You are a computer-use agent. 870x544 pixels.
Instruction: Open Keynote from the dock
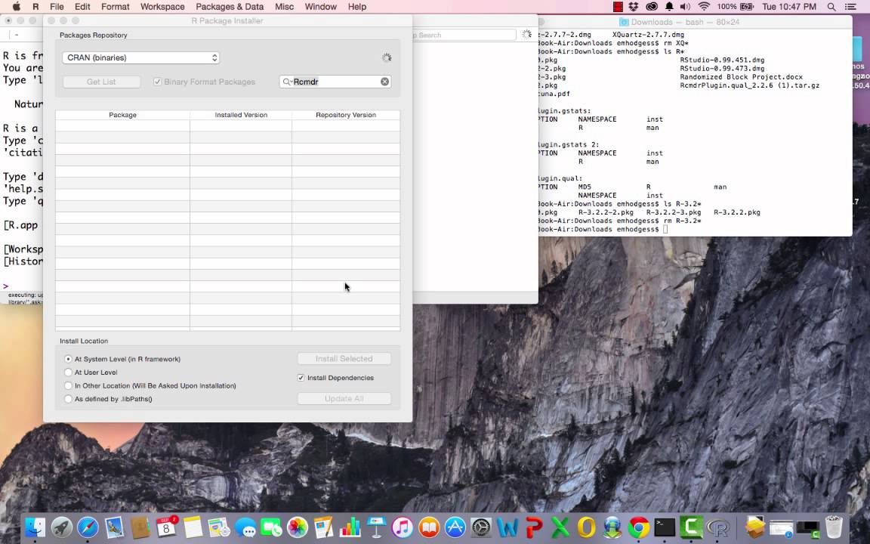376,527
